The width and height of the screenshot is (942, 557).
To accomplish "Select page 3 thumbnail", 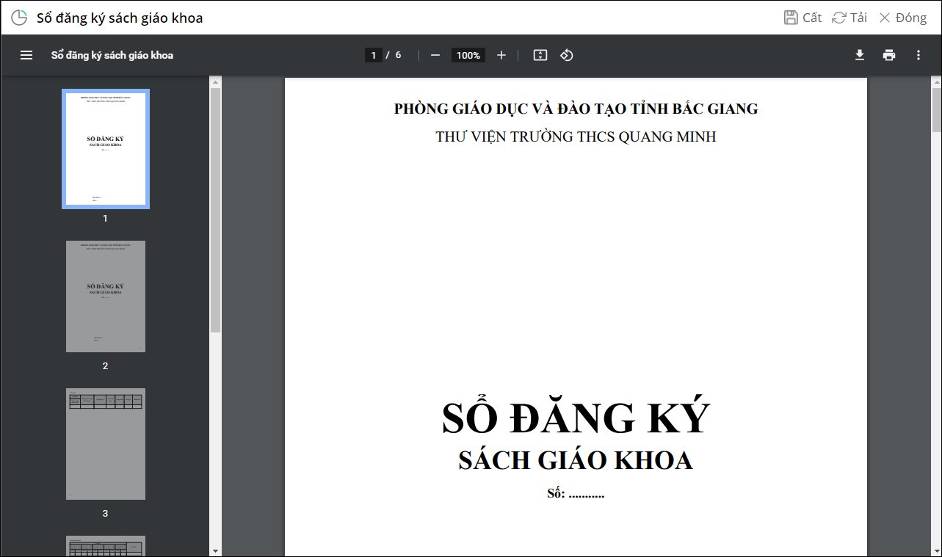I will tap(106, 444).
